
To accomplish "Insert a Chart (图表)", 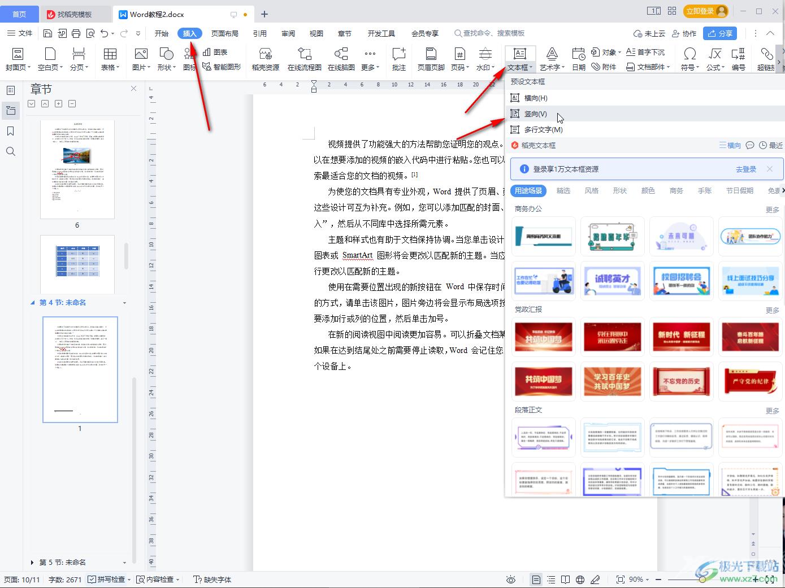I will coord(215,52).
